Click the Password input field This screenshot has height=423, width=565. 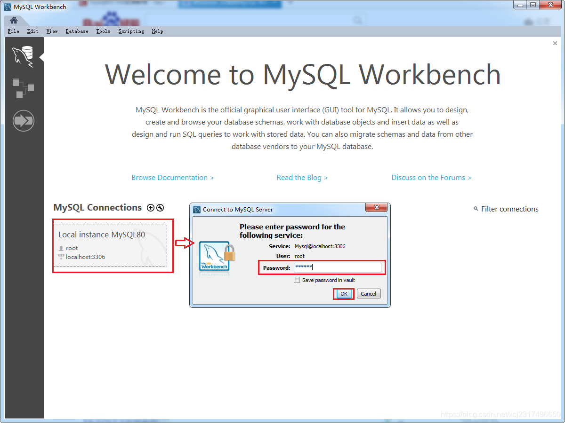point(337,268)
